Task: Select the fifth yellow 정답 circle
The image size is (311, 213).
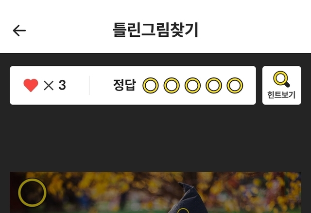Action: [235, 85]
